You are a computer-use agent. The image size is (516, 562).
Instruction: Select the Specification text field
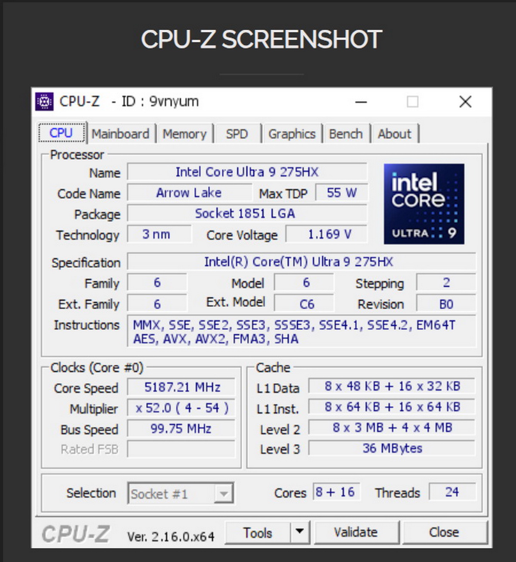point(301,262)
